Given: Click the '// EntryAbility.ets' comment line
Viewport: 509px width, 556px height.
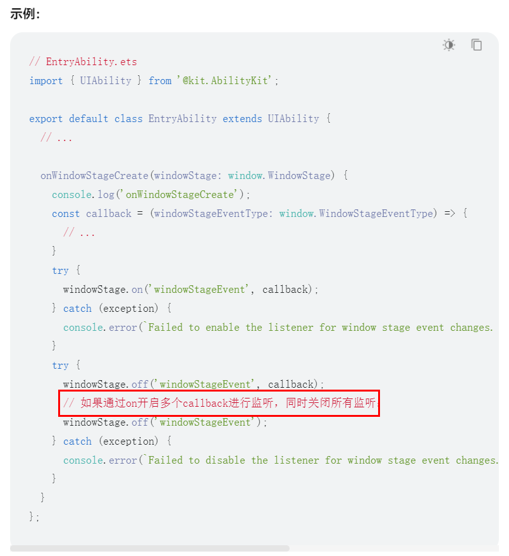Looking at the screenshot, I should click(83, 62).
